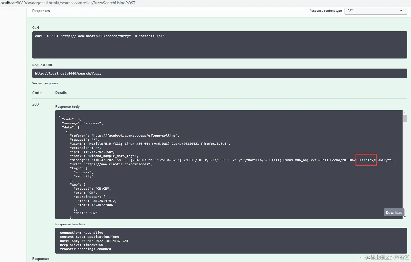
Task: Click the "code": 0 line
Action: [72, 119]
